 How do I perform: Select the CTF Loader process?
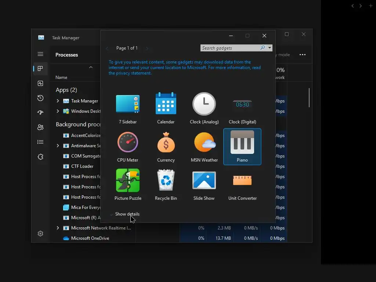coord(82,166)
